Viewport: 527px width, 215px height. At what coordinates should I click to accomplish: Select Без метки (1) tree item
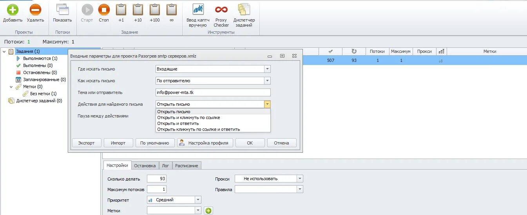coord(43,94)
